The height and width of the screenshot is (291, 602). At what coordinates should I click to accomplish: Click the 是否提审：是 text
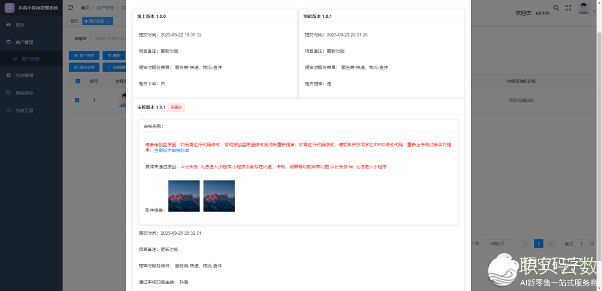318,83
